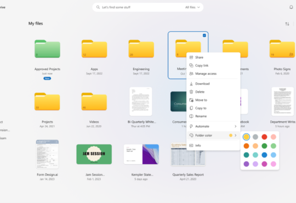The height and width of the screenshot is (203, 296).
Task: Pick the dark green color swatch
Action: pyautogui.click(x=264, y=146)
